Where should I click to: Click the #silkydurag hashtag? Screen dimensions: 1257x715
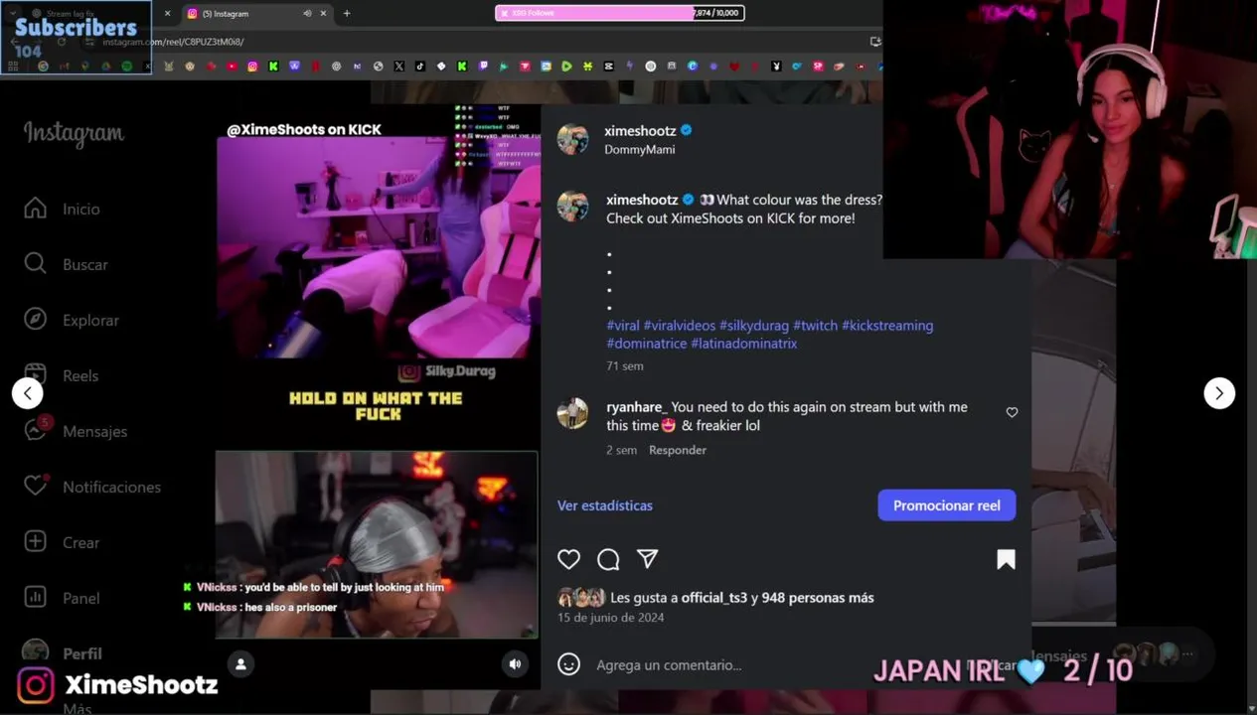tap(754, 326)
